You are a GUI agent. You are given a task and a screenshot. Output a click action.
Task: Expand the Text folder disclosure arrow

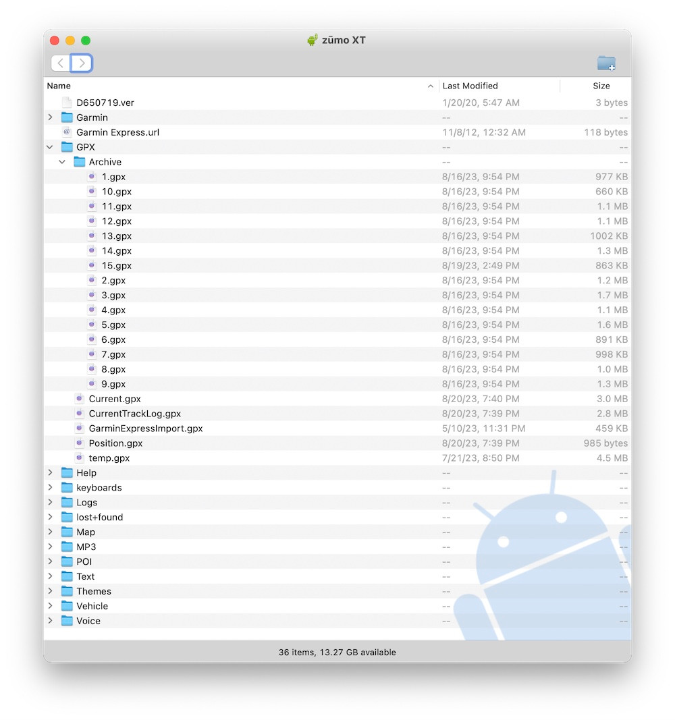click(x=50, y=576)
